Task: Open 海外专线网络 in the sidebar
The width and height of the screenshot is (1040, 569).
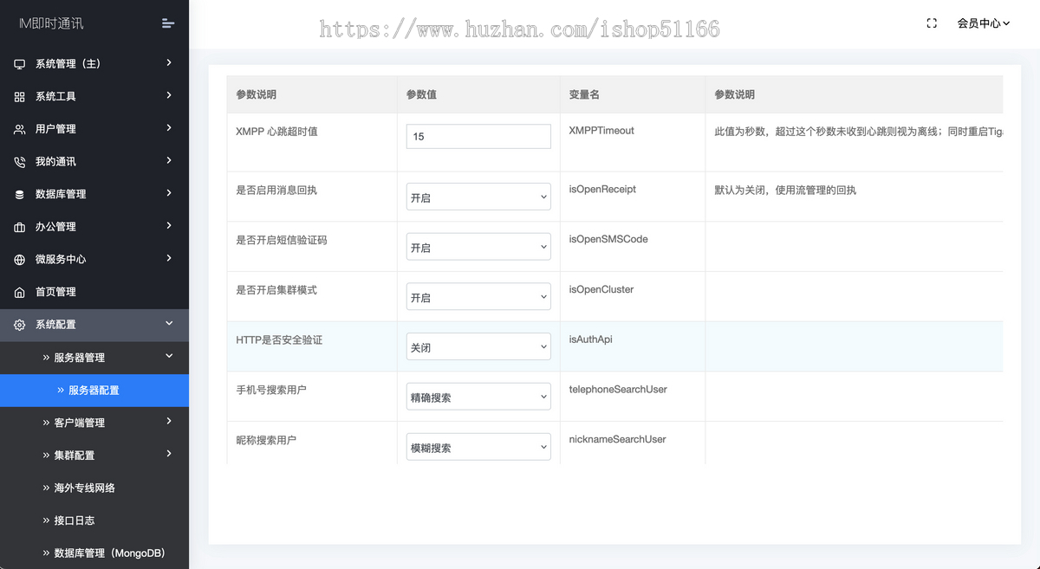Action: coord(94,488)
